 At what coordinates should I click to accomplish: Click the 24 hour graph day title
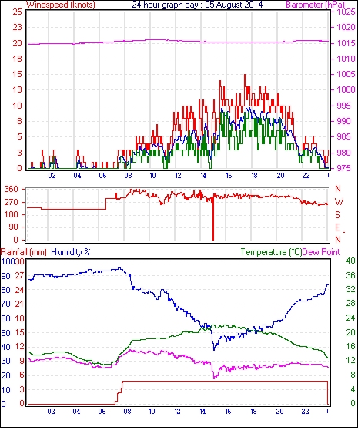point(197,5)
